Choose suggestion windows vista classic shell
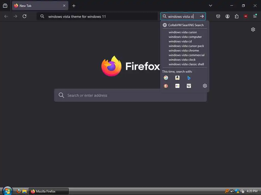Image resolution: width=261 pixels, height=195 pixels. pyautogui.click(x=185, y=64)
